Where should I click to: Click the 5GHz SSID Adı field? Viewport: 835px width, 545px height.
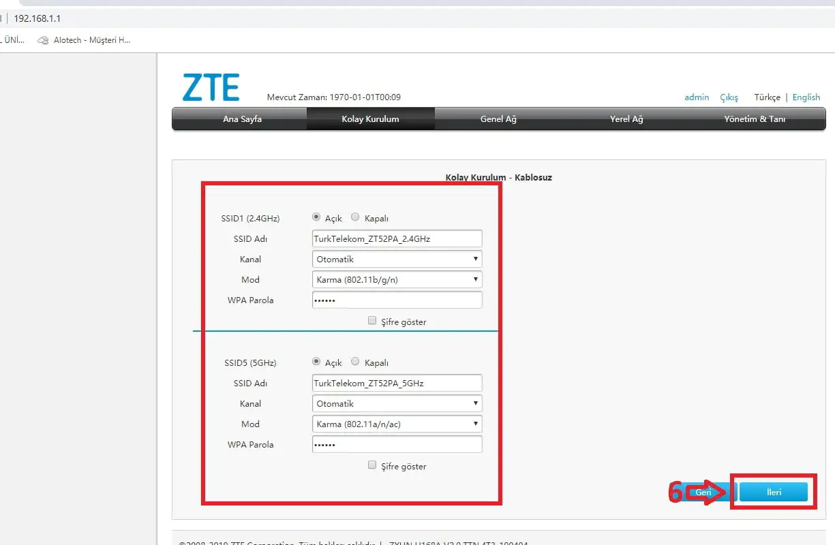[397, 383]
